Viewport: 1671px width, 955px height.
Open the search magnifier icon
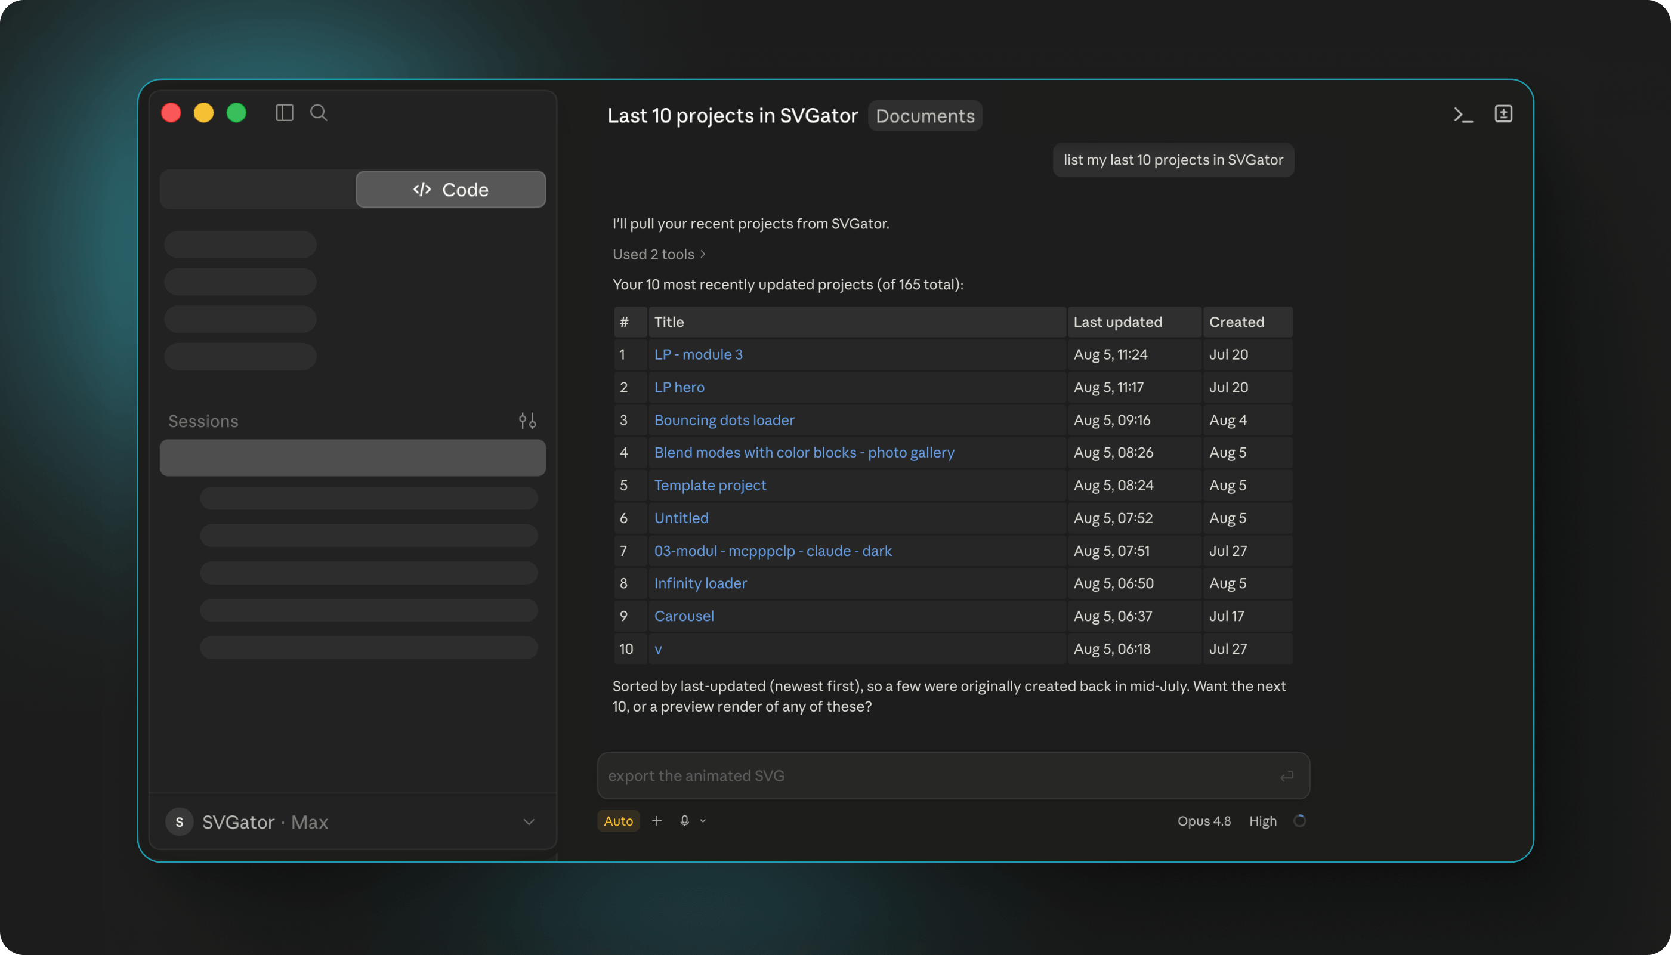[319, 113]
